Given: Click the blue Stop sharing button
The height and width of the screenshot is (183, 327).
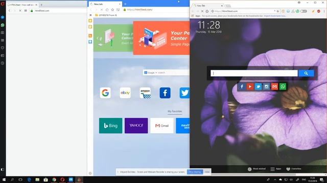Looking at the screenshot, I should coord(195,172).
